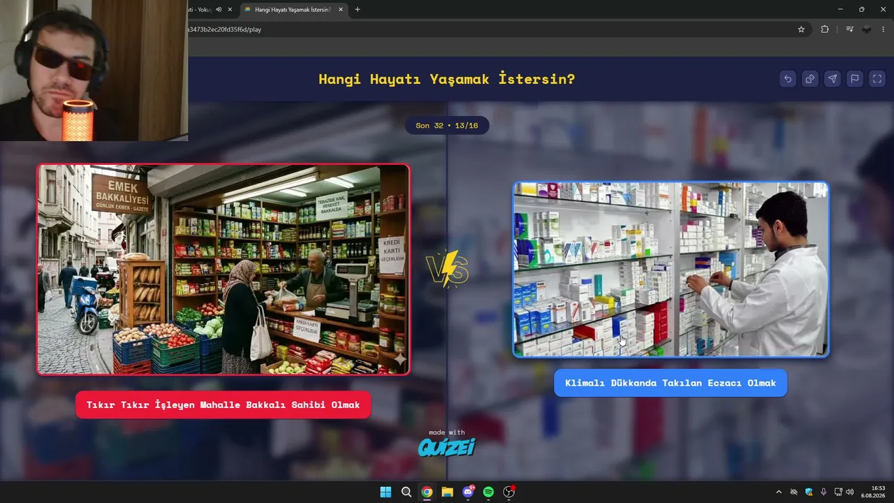This screenshot has height=503, width=894.
Task: Select the grocery store image card
Action: pos(223,270)
